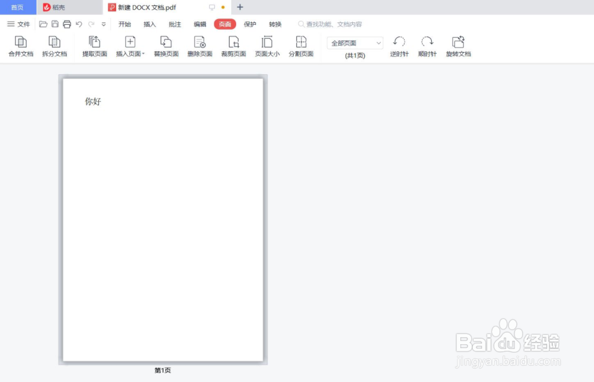Select the highlighted 页面 ribbon tab
Screen dimensions: 594x382
coord(225,24)
